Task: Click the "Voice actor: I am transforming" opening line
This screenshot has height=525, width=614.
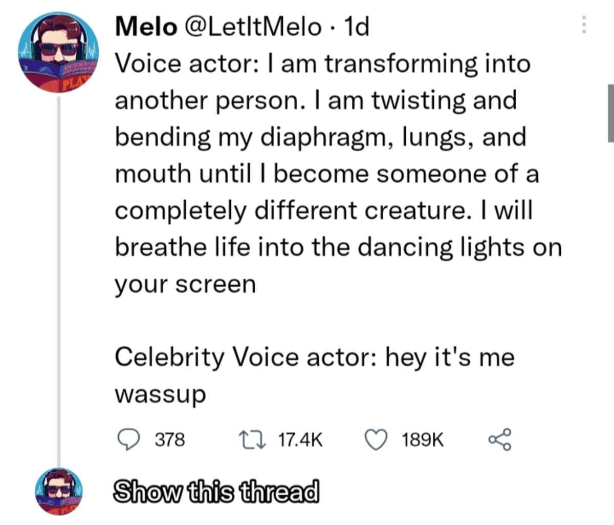Action: (322, 64)
